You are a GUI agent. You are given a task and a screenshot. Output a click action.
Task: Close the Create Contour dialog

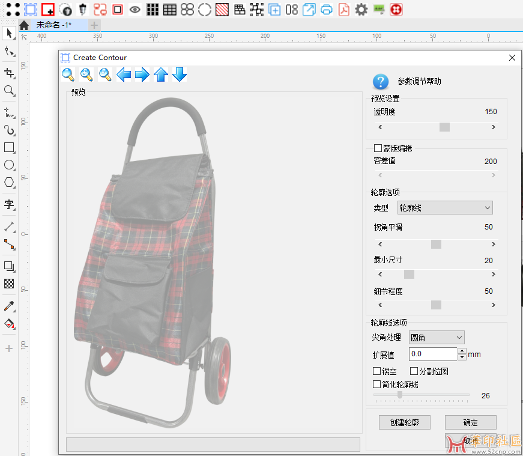click(x=512, y=58)
